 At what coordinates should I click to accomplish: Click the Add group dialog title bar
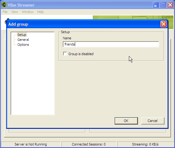[x=84, y=24]
